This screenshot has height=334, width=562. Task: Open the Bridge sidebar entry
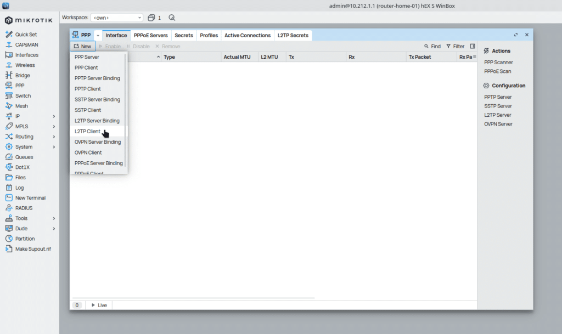coord(22,75)
